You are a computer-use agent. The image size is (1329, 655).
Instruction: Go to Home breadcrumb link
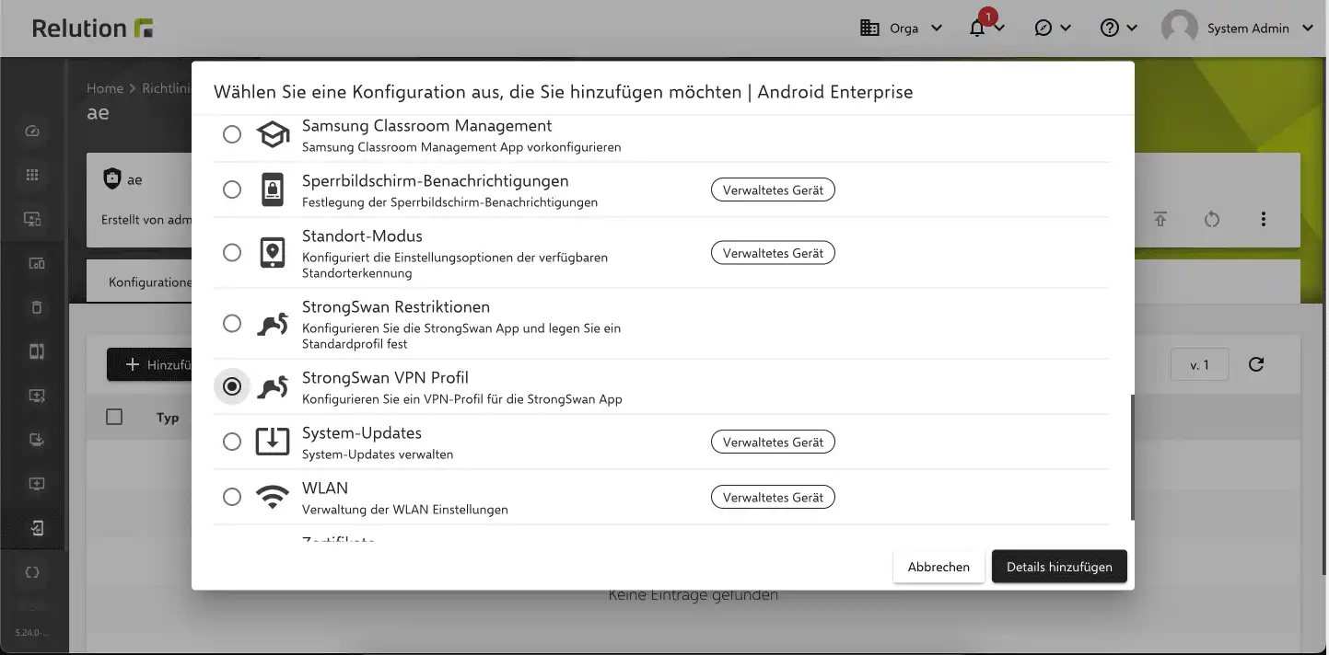(x=105, y=88)
